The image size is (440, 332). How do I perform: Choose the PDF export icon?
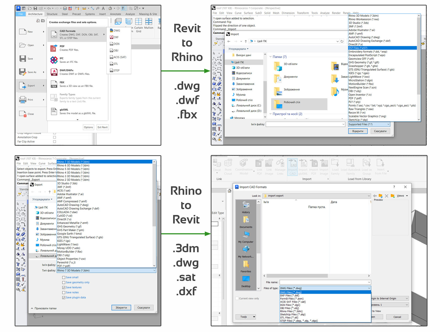tap(54, 48)
